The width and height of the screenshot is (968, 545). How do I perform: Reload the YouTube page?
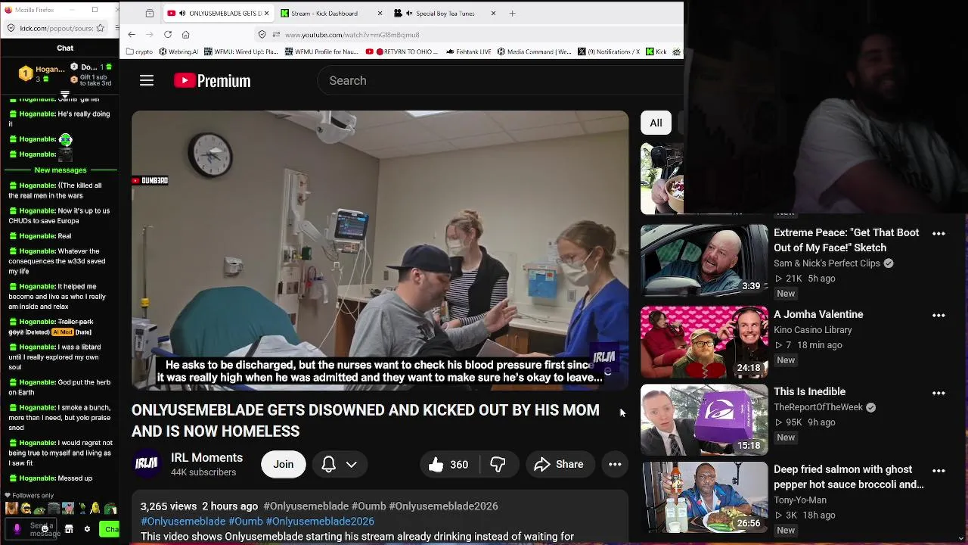tap(168, 34)
